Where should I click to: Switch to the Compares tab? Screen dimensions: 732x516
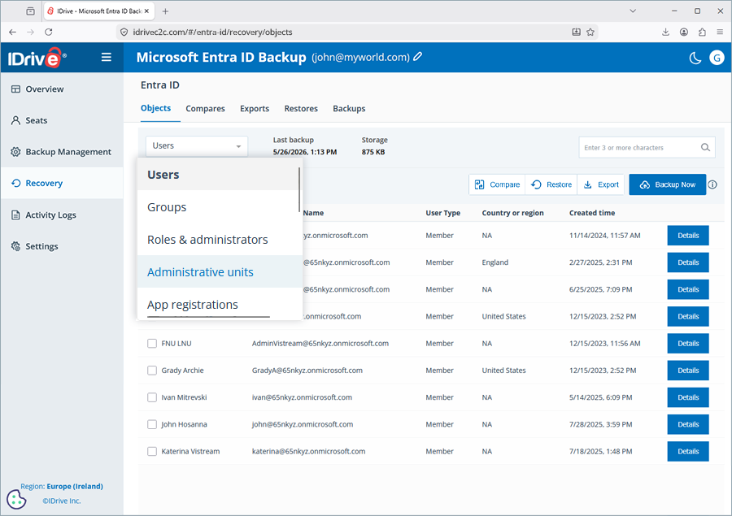tap(206, 109)
